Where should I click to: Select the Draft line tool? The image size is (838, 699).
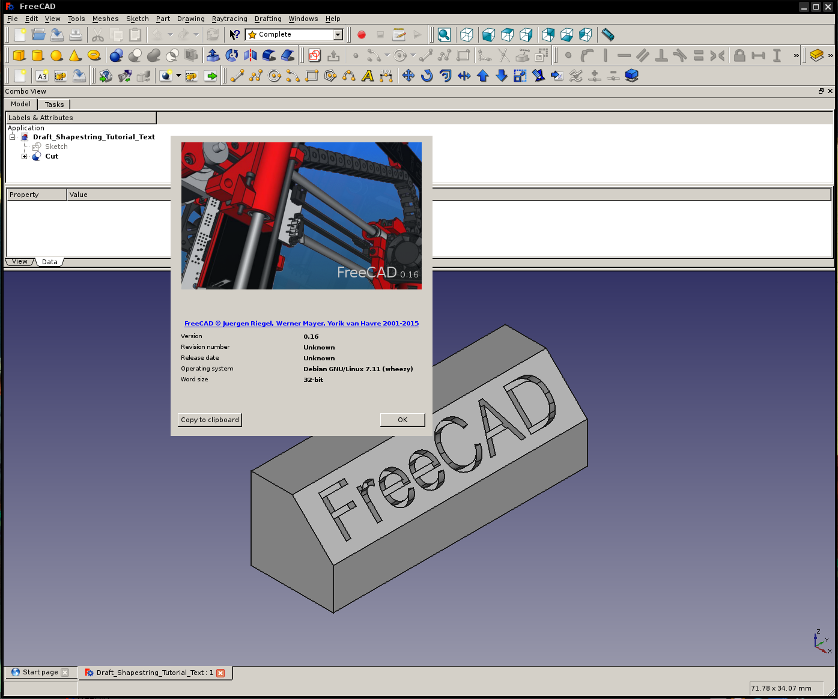(237, 76)
